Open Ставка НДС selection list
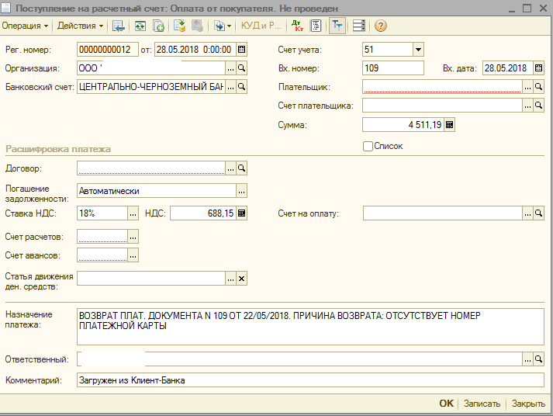This screenshot has width=553, height=416. click(x=133, y=213)
